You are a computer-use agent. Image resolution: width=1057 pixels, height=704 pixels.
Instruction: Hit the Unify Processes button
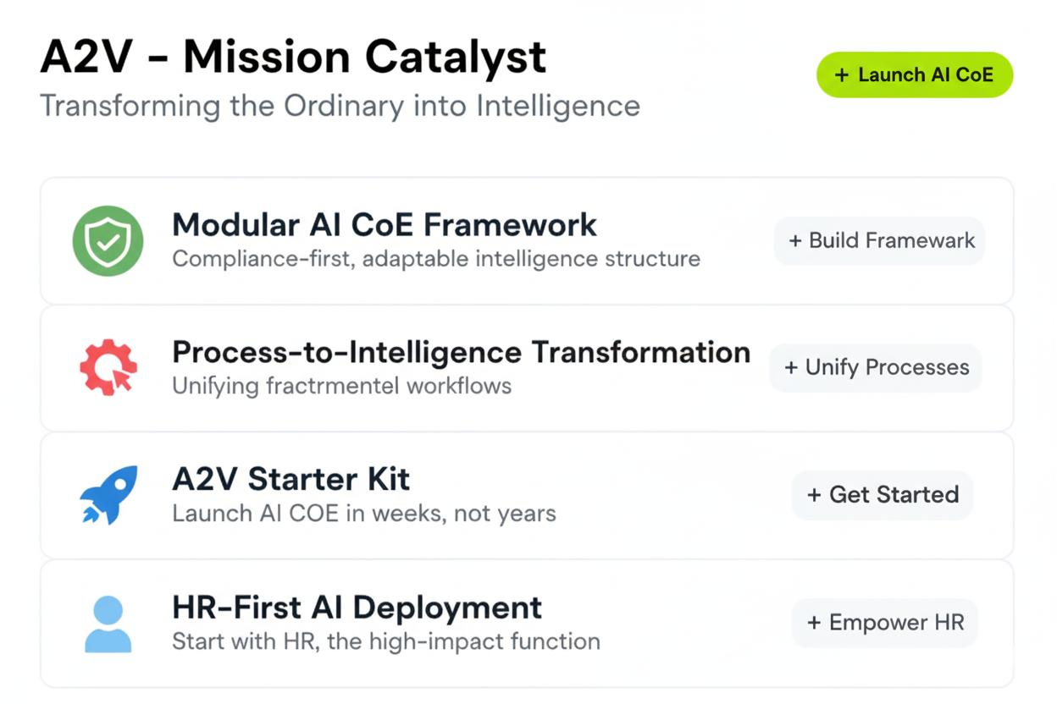(876, 368)
